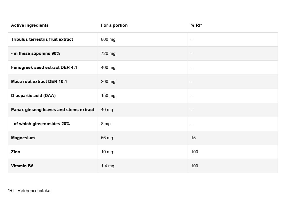288x216 pixels.
Task: Click the Vitamin B6 1.4 mg amount
Action: pos(108,166)
